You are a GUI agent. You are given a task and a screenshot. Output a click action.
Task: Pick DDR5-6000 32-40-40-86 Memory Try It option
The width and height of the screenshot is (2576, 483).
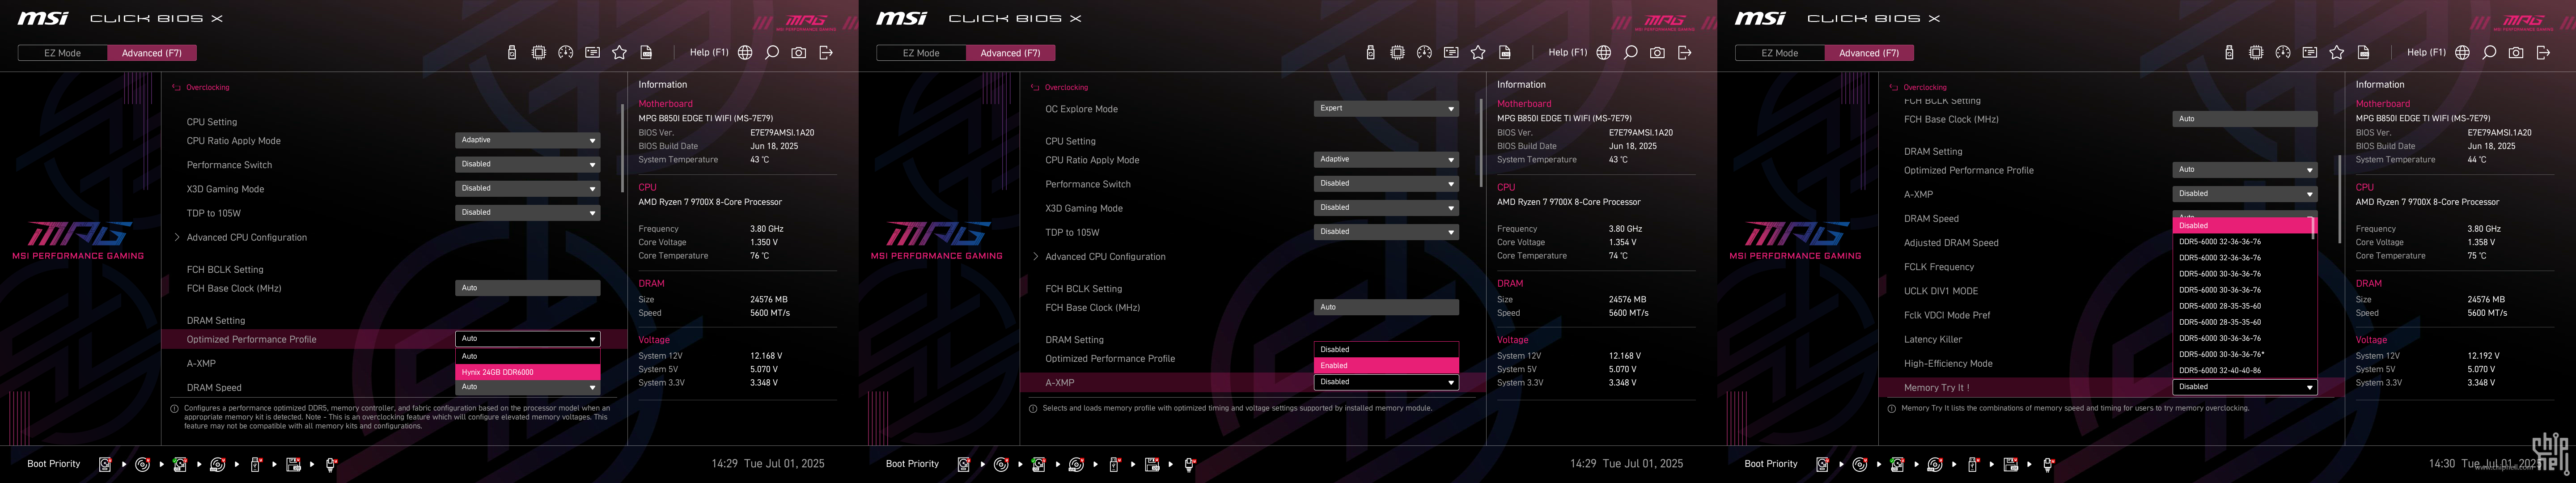tap(2244, 370)
